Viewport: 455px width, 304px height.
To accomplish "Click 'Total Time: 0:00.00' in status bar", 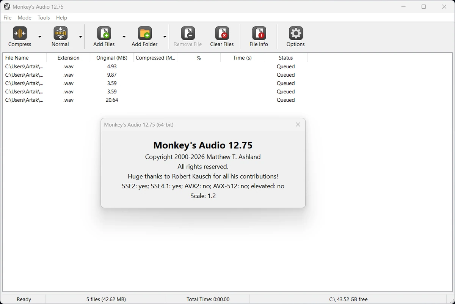I will [208, 299].
